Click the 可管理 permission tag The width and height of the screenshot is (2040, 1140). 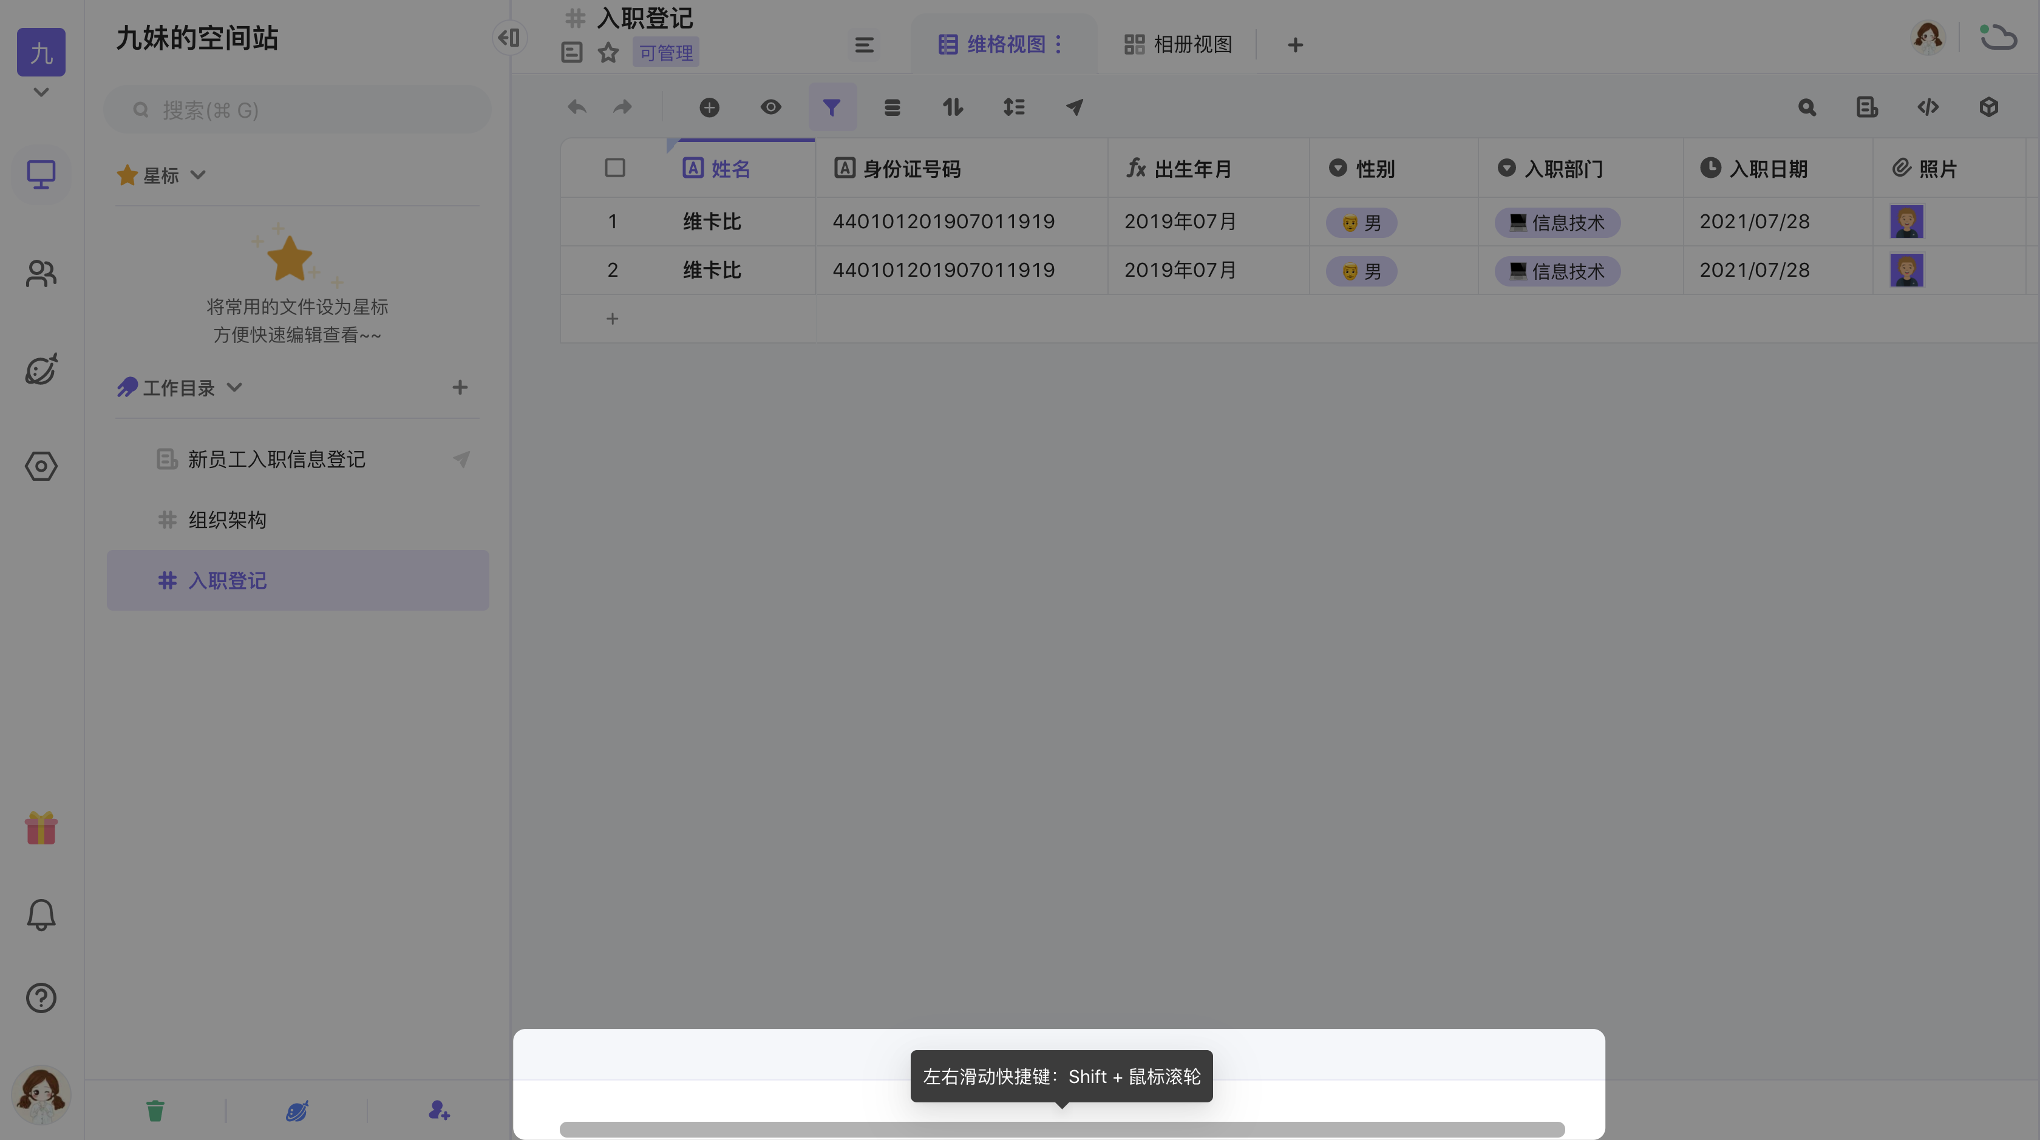(666, 52)
